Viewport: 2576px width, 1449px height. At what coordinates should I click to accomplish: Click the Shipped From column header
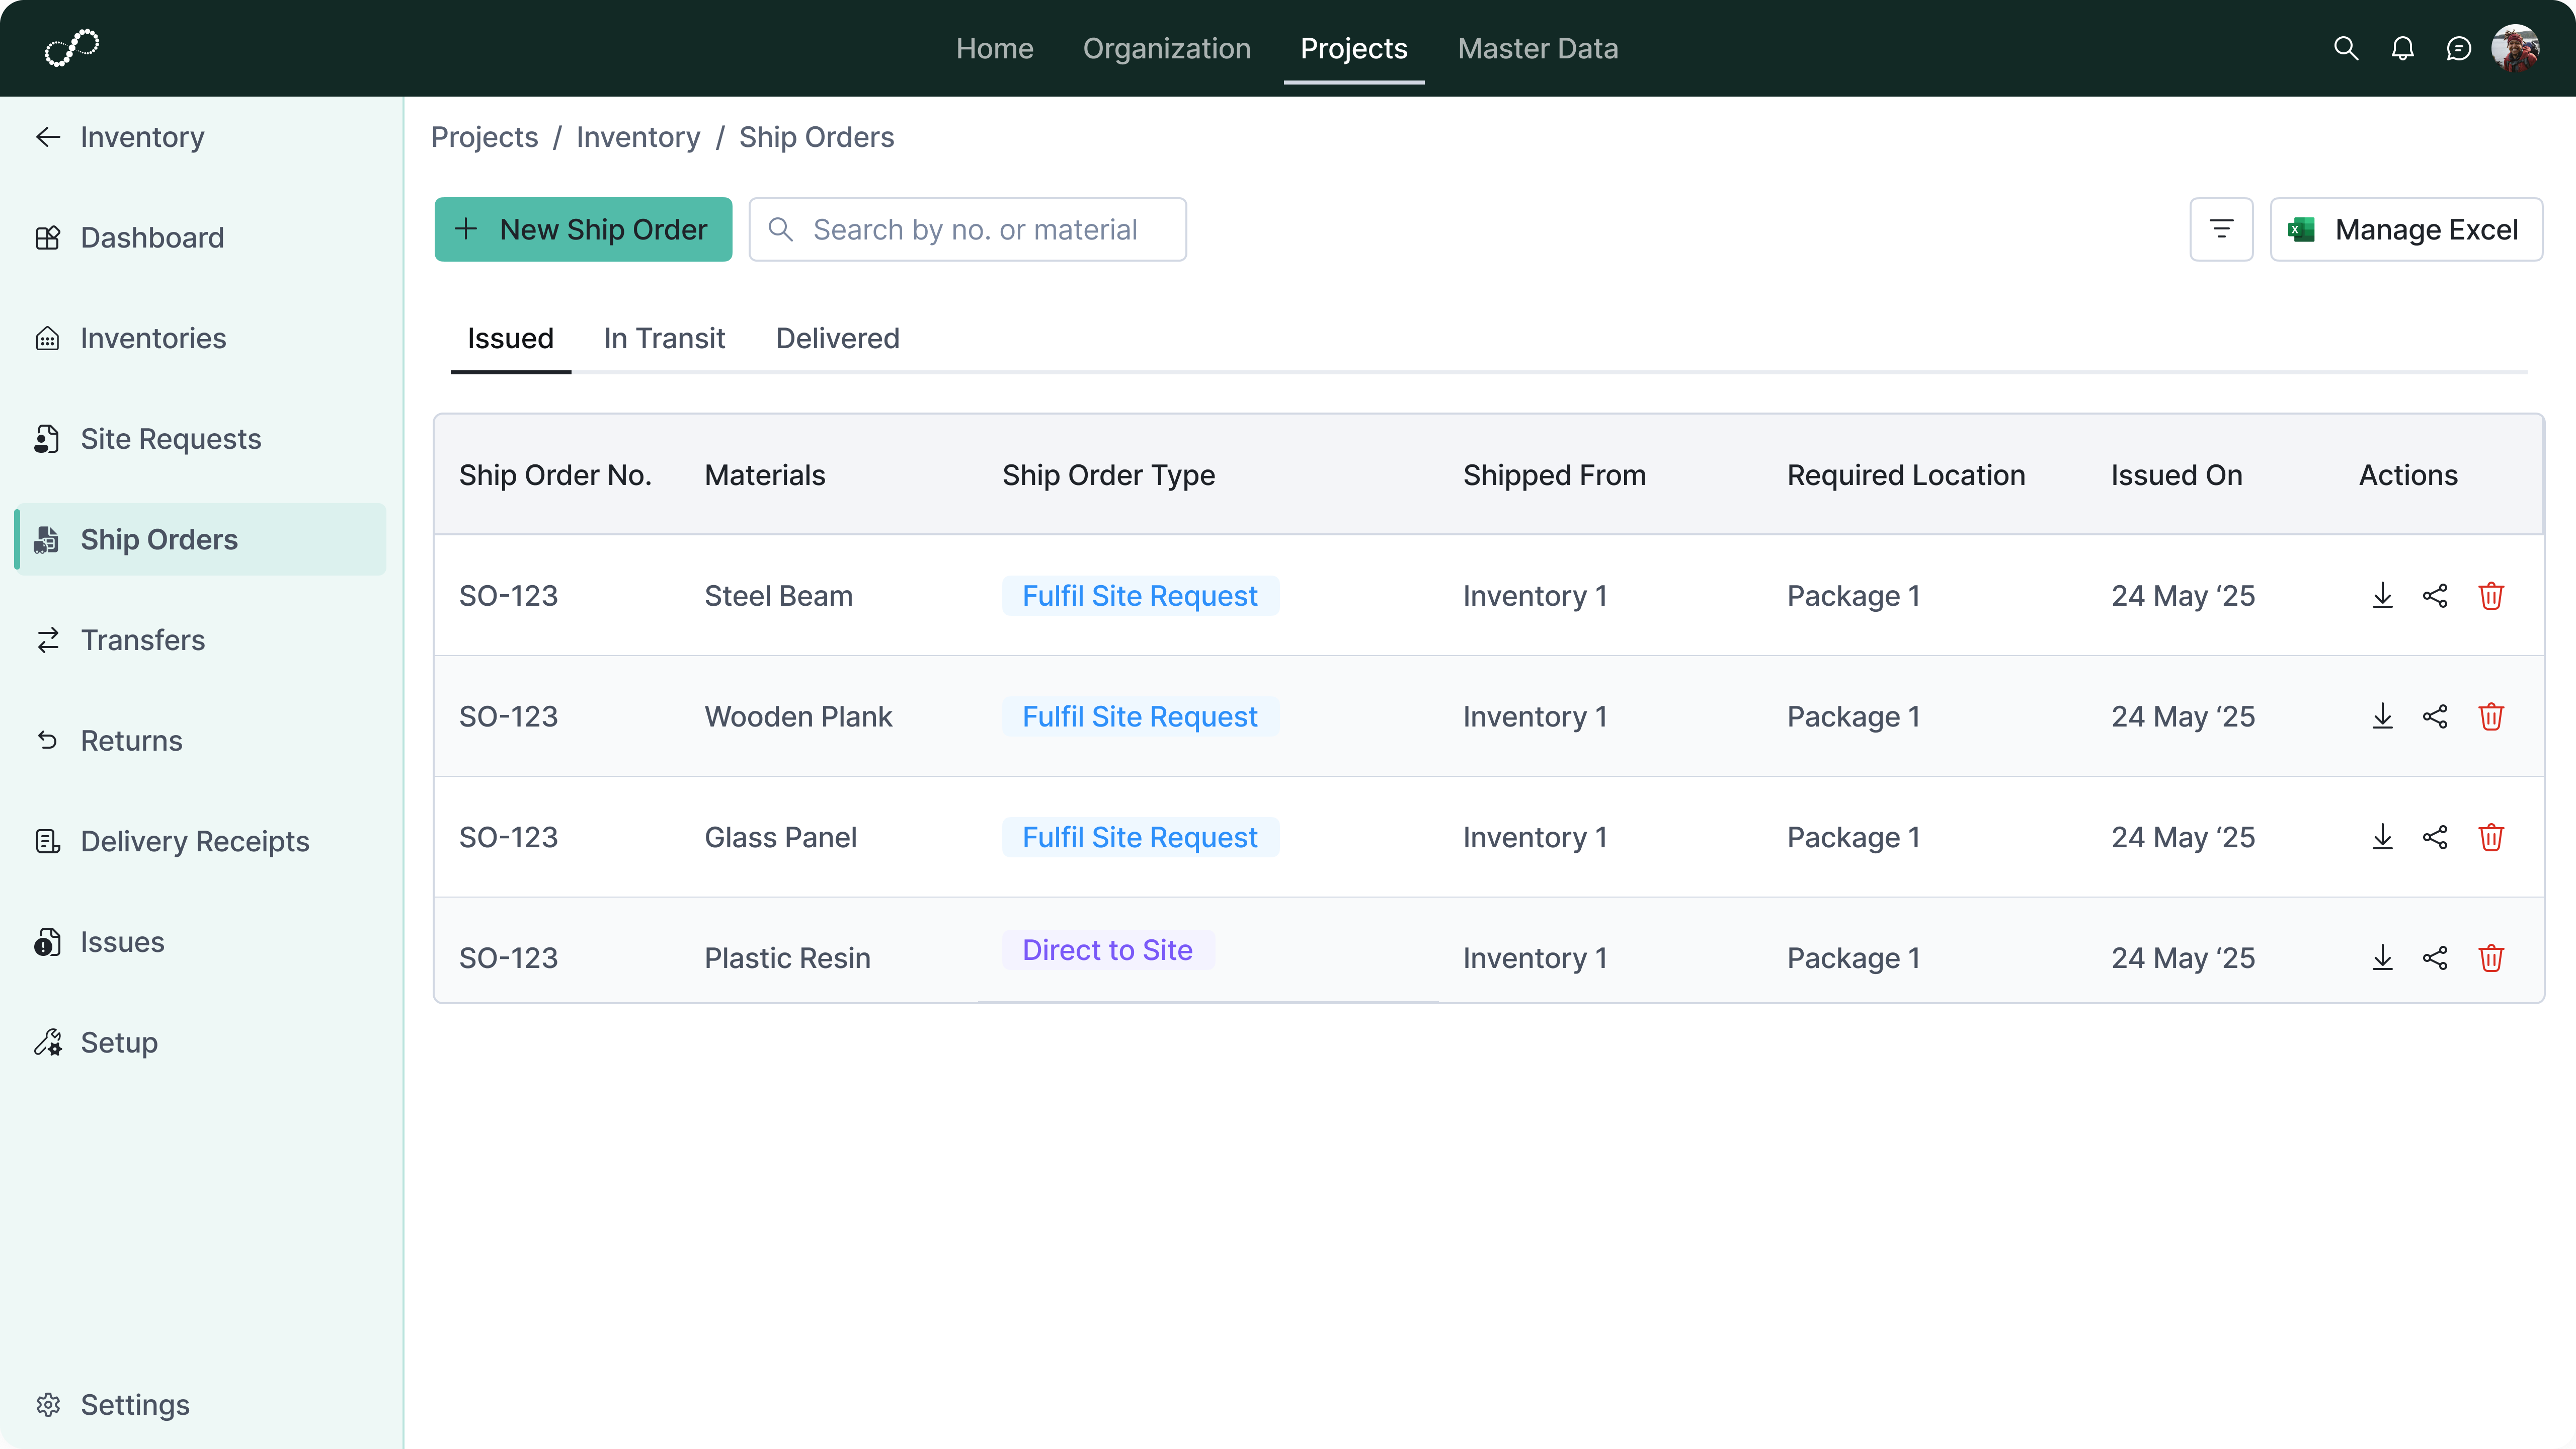pyautogui.click(x=1554, y=475)
